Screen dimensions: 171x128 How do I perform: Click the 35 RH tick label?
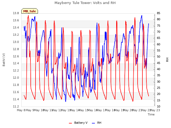pos(158,75)
